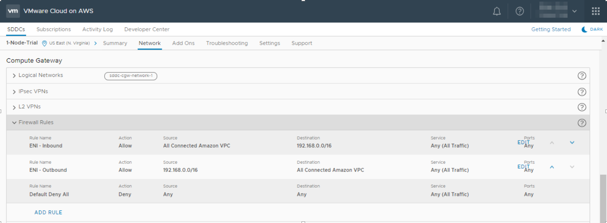Open the header help question mark icon
Image resolution: width=607 pixels, height=223 pixels.
pyautogui.click(x=520, y=11)
